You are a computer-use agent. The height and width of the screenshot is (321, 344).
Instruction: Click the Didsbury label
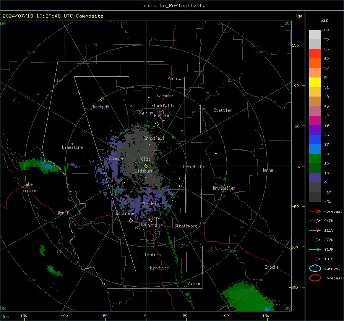point(144,171)
